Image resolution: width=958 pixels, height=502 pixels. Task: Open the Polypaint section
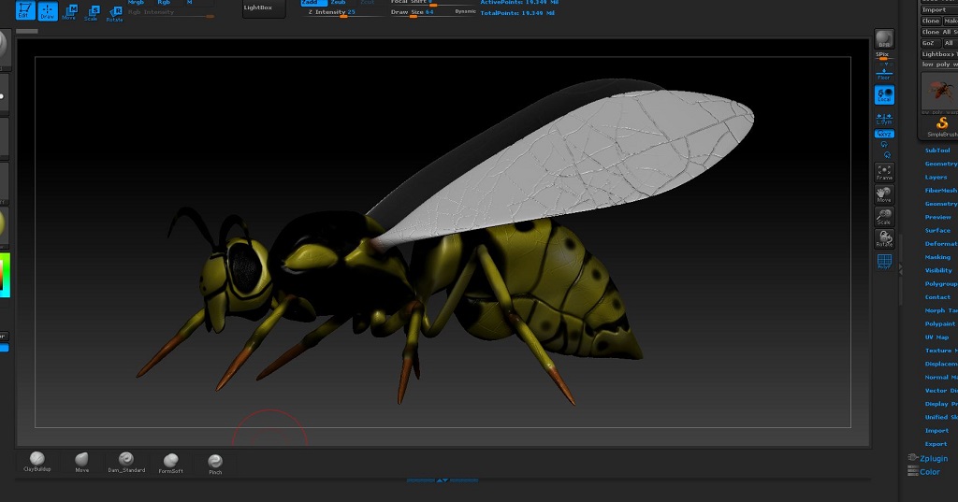(939, 323)
